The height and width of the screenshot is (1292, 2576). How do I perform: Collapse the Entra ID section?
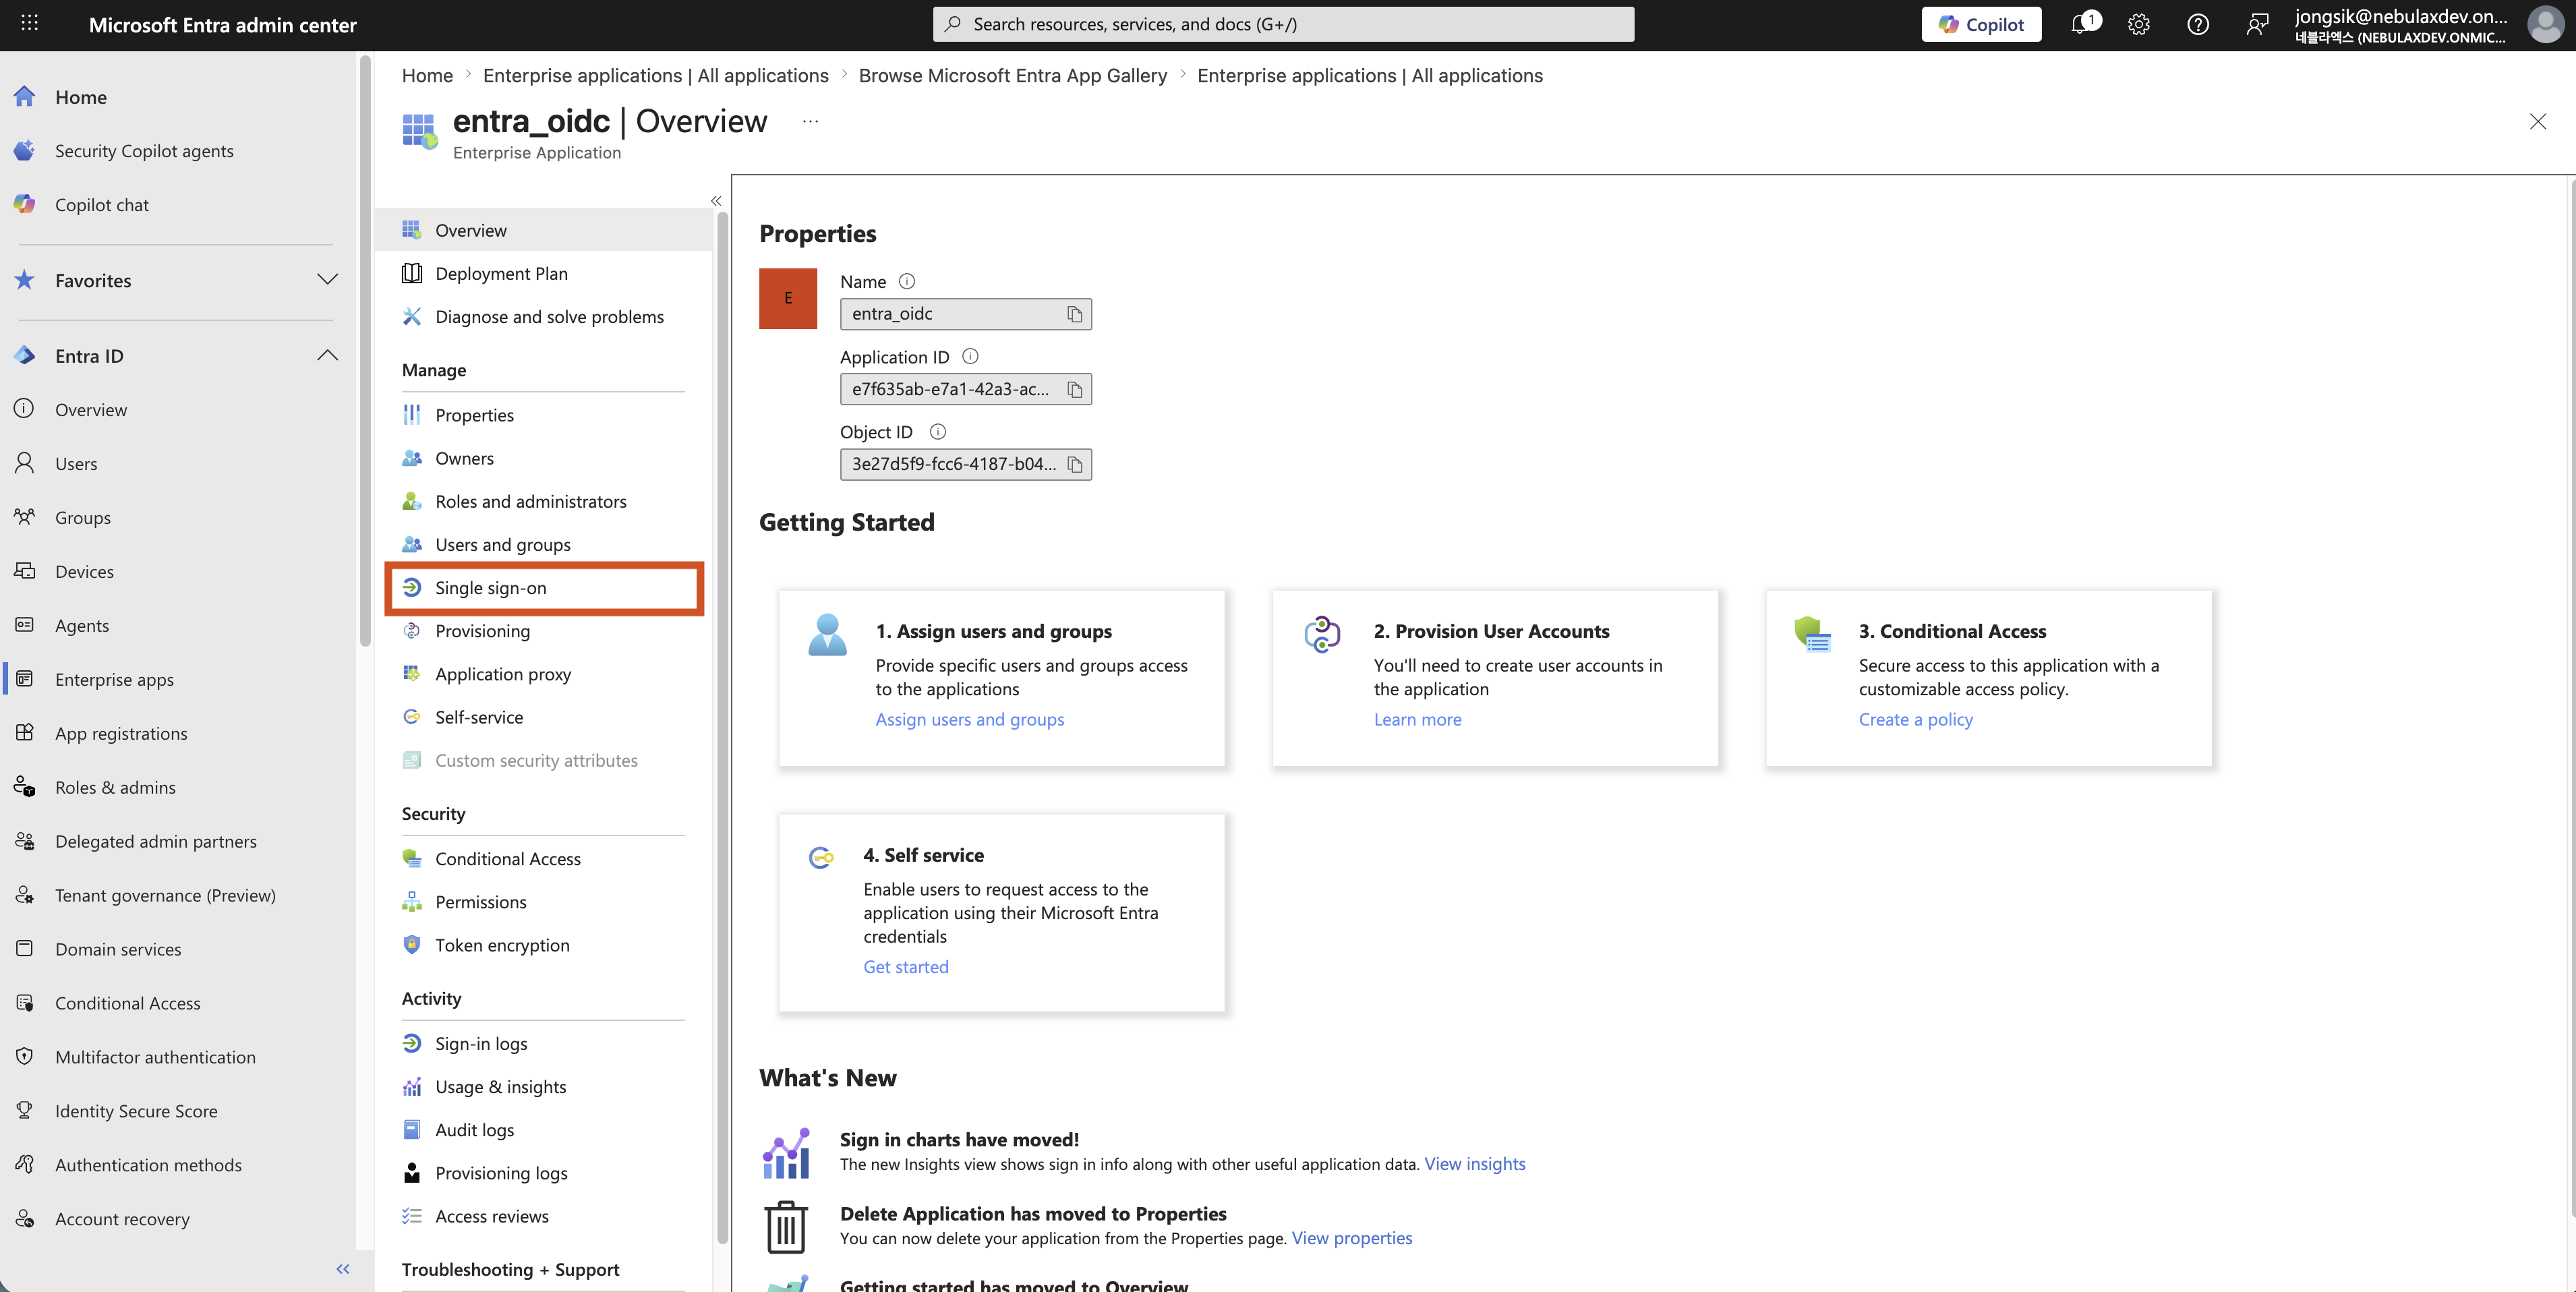[x=327, y=356]
